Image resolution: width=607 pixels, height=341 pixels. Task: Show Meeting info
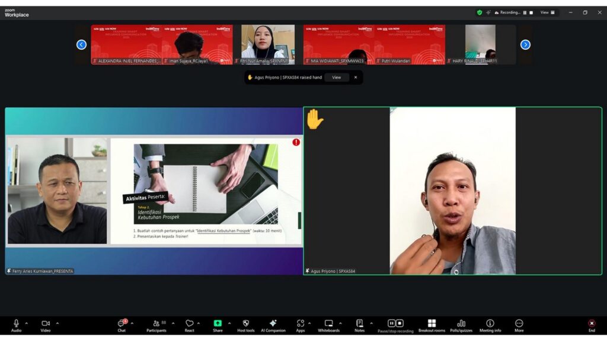[x=490, y=326]
